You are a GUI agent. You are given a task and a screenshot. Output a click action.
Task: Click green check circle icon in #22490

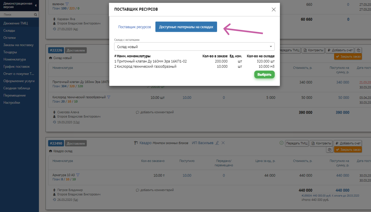(281, 143)
